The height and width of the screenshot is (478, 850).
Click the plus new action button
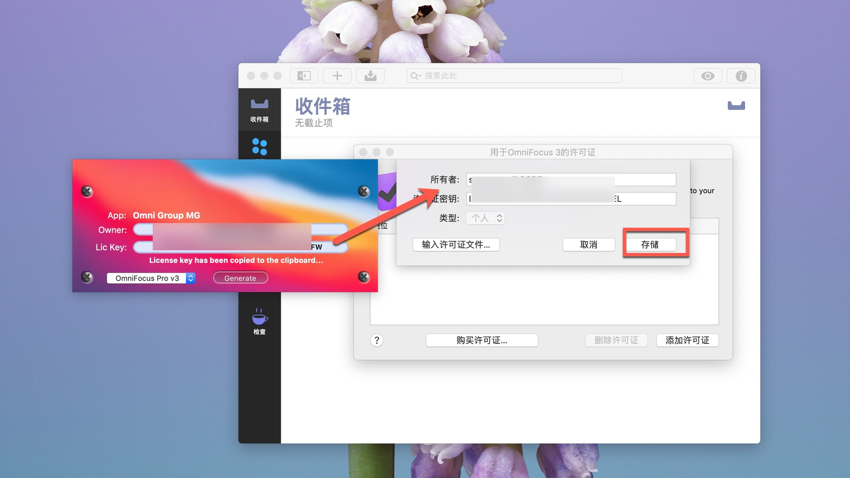click(x=337, y=76)
